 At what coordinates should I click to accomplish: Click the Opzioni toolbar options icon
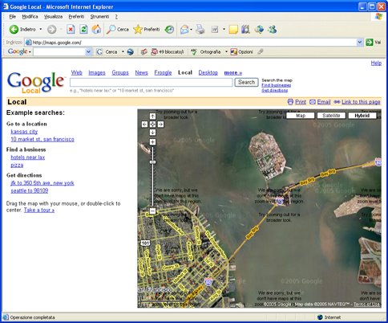point(234,51)
